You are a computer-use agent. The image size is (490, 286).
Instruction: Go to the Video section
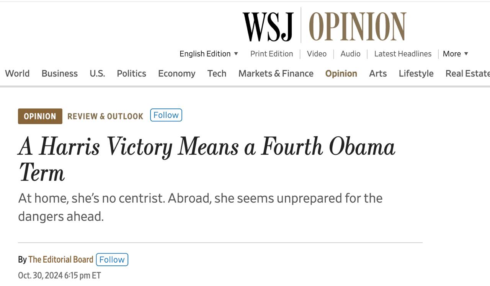(317, 54)
